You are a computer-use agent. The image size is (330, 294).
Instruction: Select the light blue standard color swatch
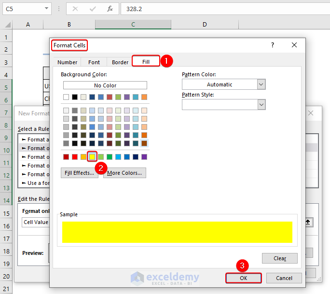[118, 157]
